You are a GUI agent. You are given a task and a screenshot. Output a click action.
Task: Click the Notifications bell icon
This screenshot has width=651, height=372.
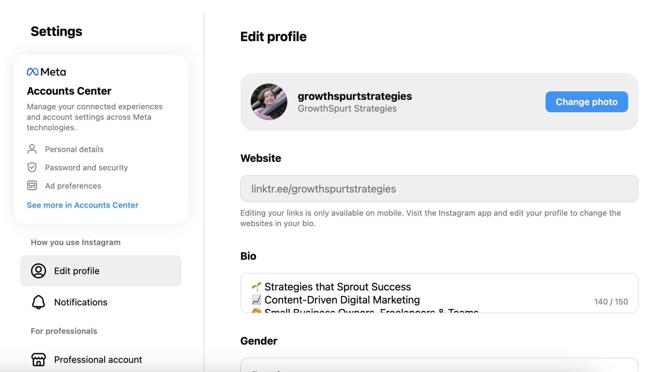click(38, 302)
